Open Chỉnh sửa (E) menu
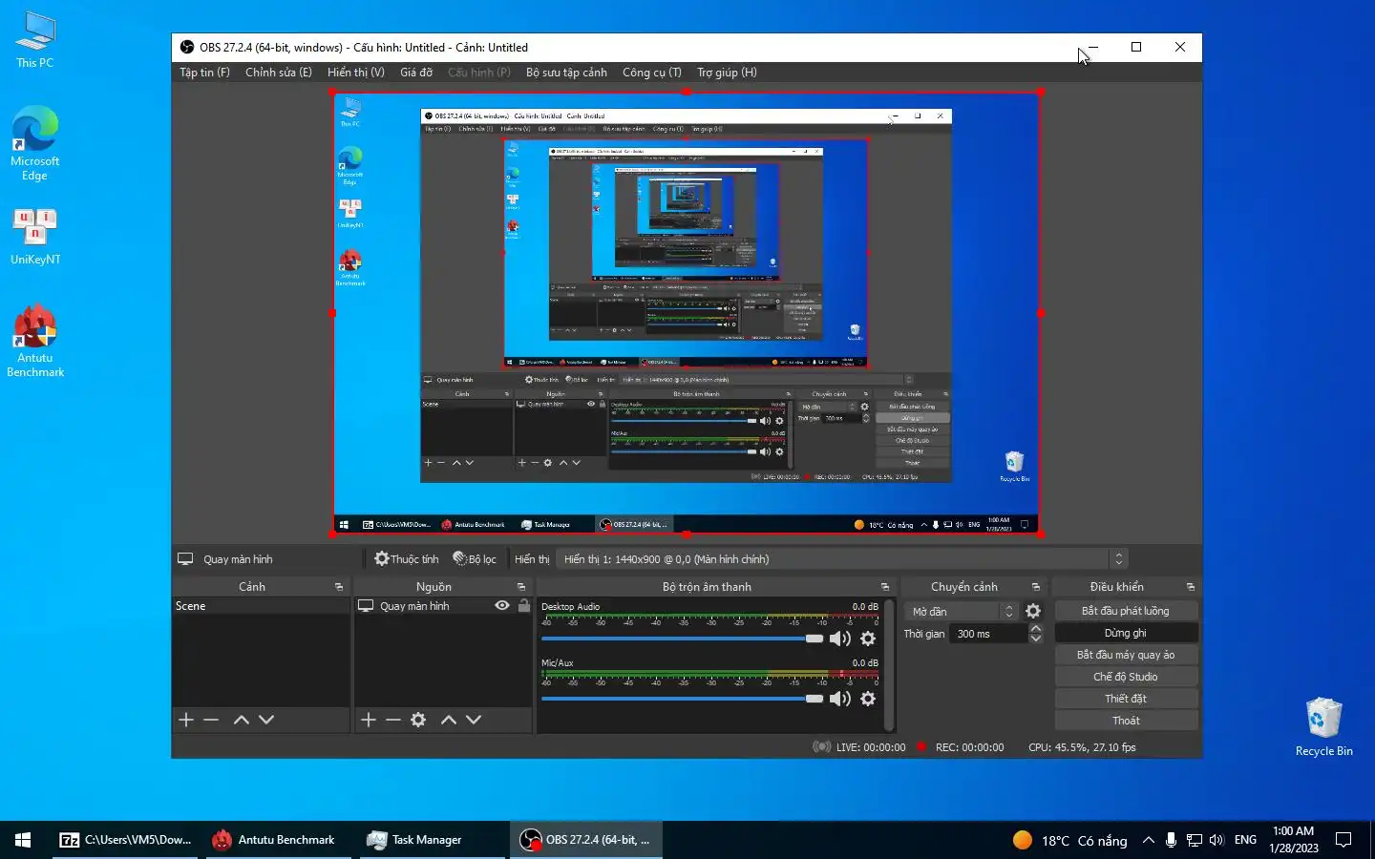 (x=279, y=73)
